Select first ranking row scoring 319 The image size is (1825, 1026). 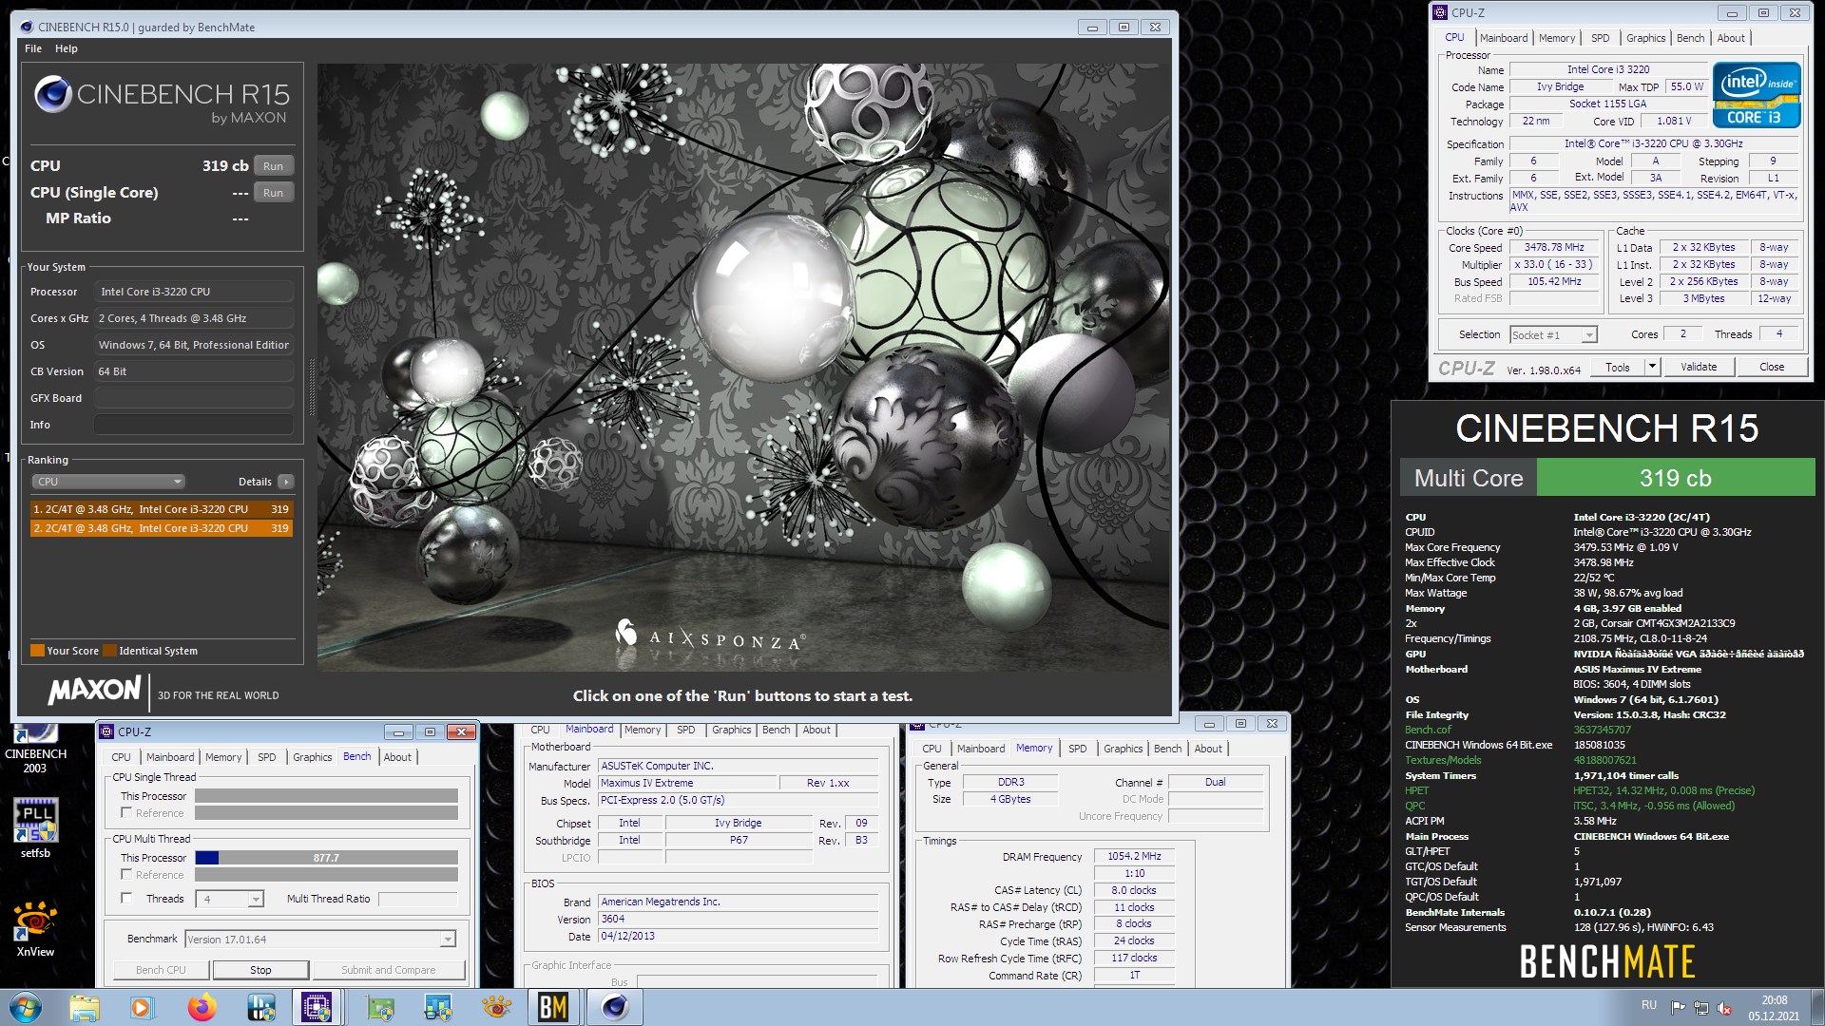pyautogui.click(x=162, y=509)
